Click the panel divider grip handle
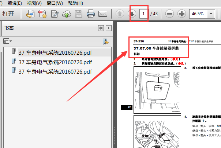 pyautogui.click(x=114, y=136)
